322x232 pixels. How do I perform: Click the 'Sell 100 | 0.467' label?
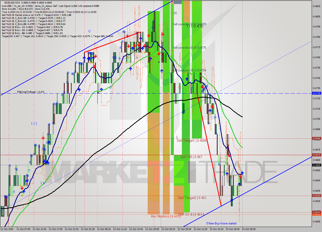pyautogui.click(x=191, y=157)
